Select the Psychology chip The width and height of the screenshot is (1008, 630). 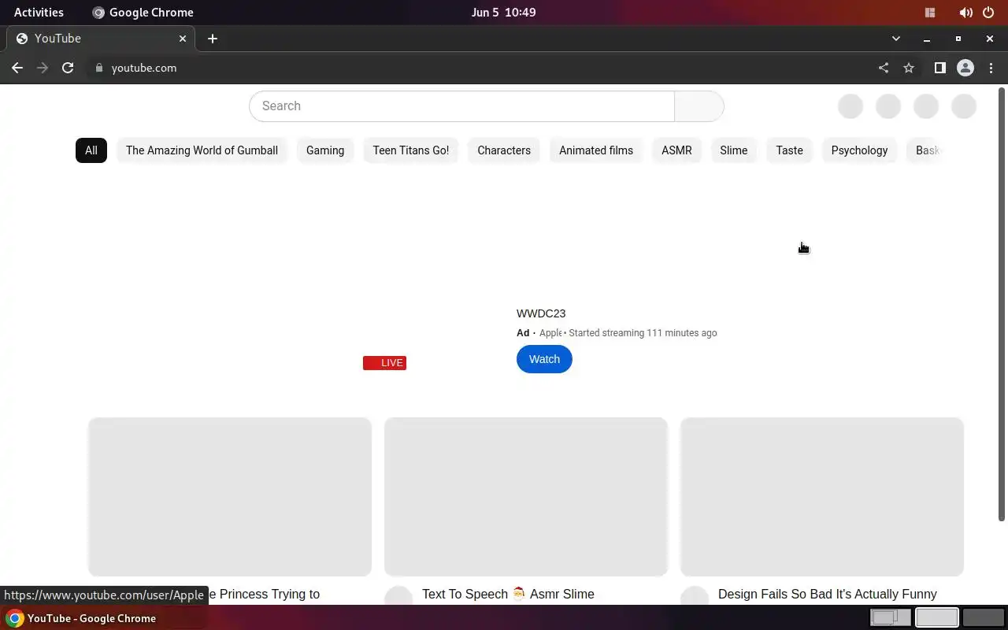pos(859,150)
